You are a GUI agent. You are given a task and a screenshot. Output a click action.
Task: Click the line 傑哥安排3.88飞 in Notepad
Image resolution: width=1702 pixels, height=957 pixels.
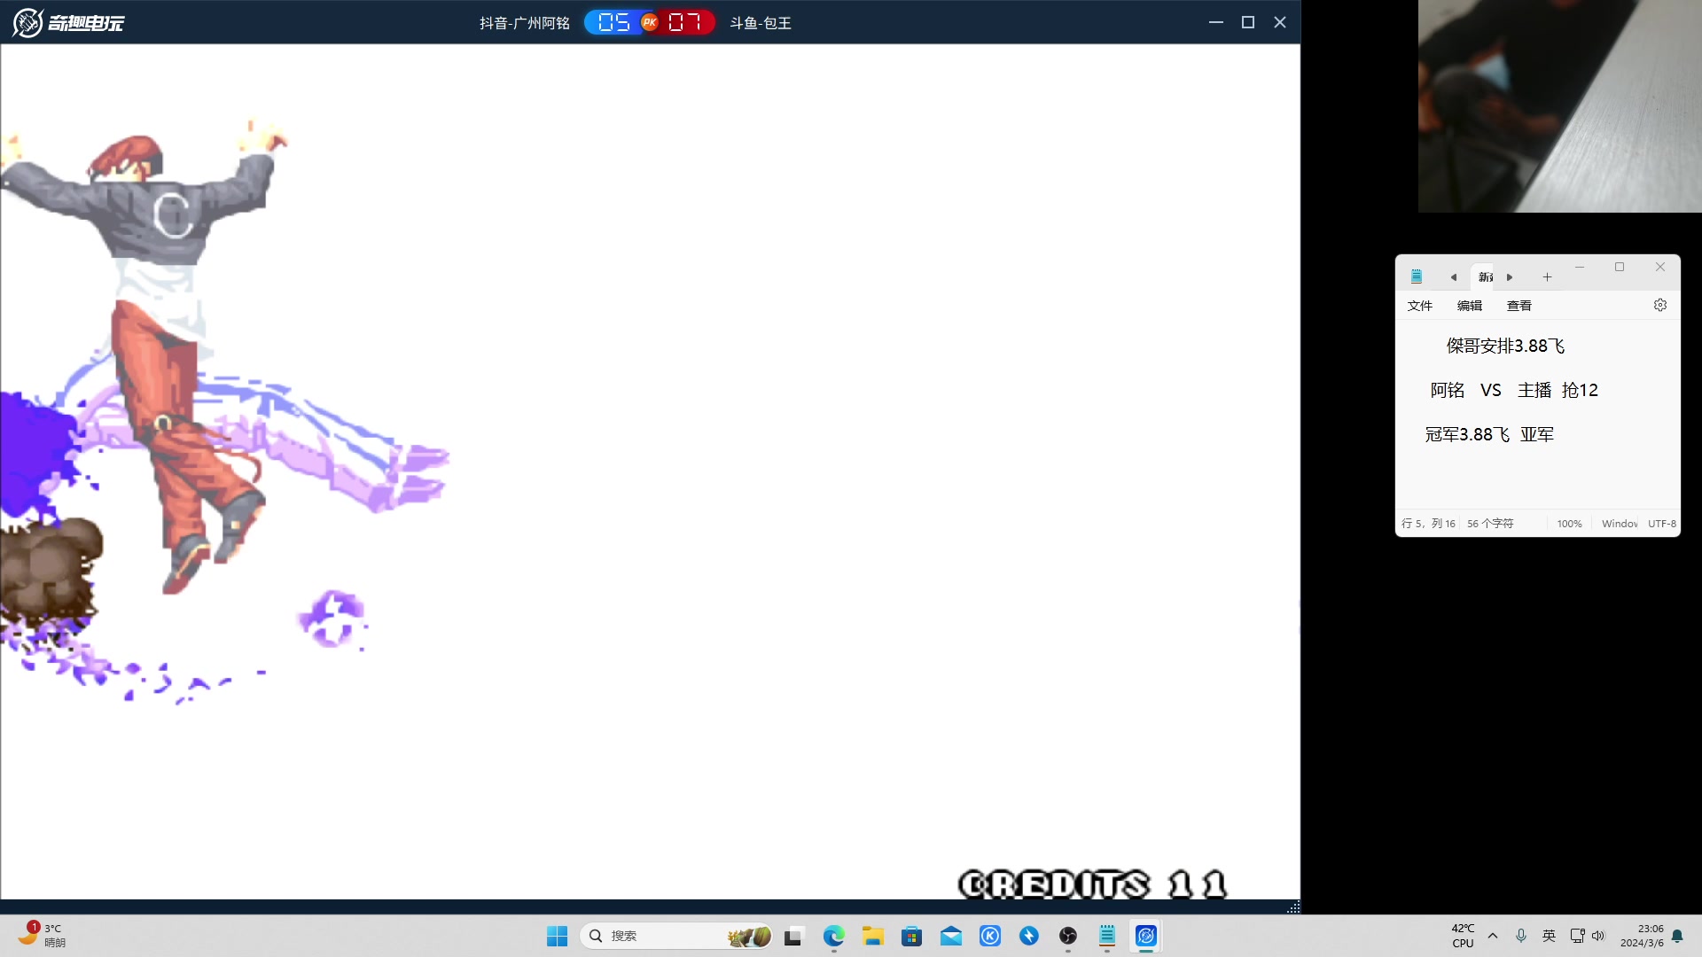(1505, 346)
